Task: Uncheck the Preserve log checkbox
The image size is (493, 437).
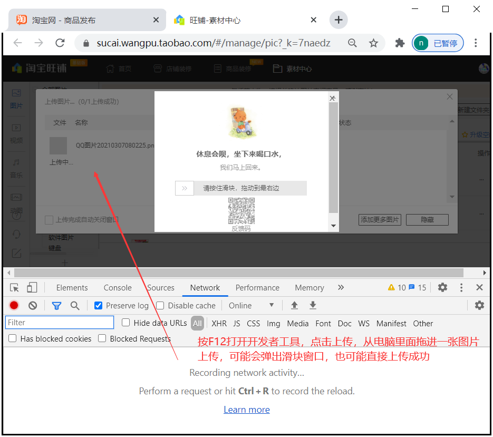Action: click(98, 306)
